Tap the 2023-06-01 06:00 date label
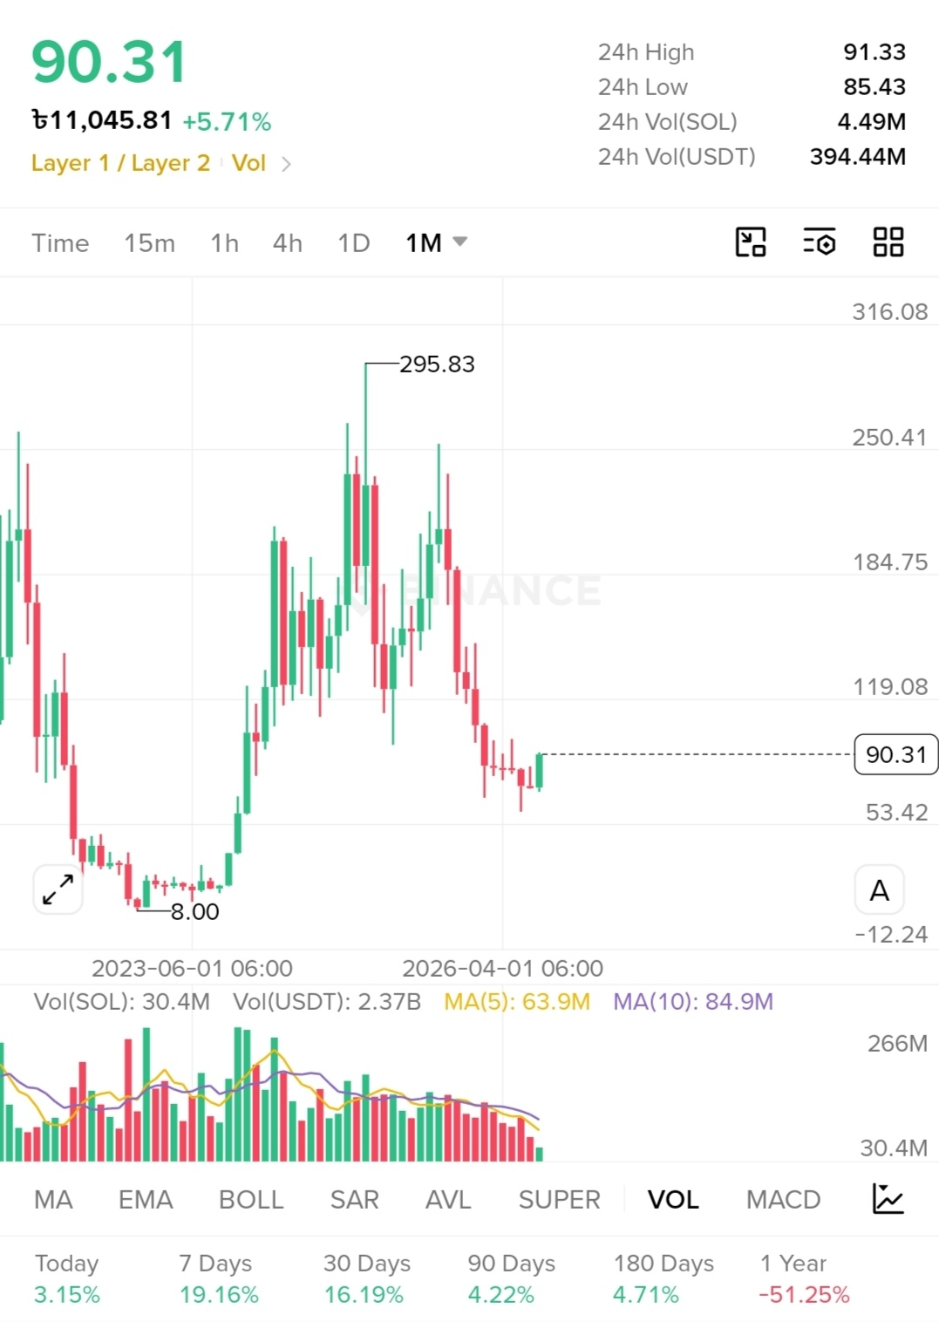The image size is (939, 1322). click(x=192, y=968)
